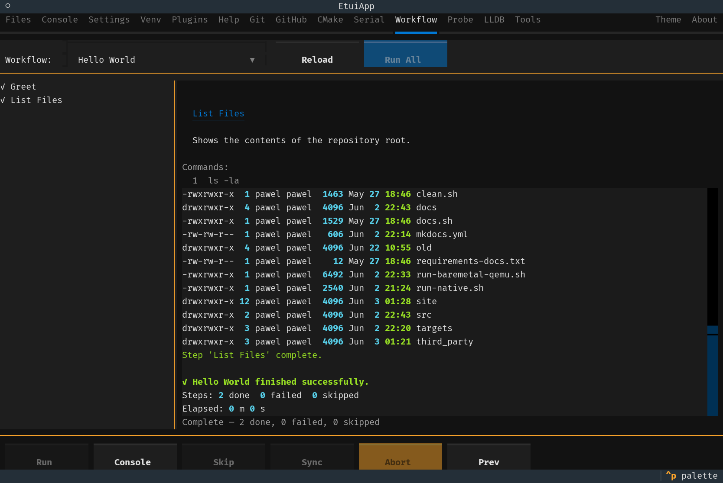Image resolution: width=723 pixels, height=483 pixels.
Task: Click the bottom Console button
Action: coord(135,457)
